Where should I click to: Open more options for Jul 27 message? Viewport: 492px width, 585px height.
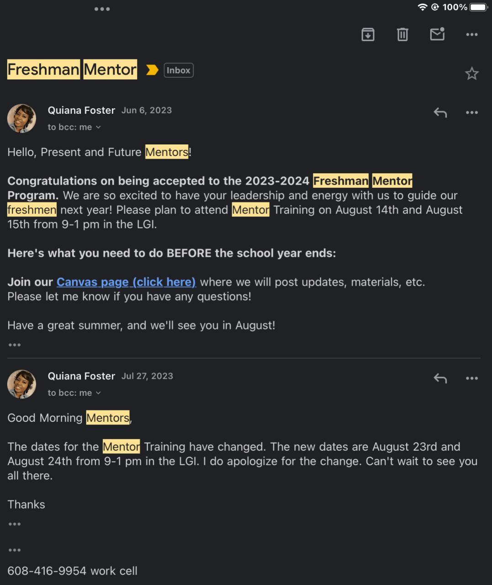tap(471, 378)
